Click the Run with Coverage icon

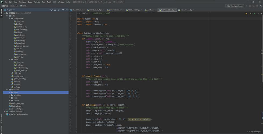253,6
